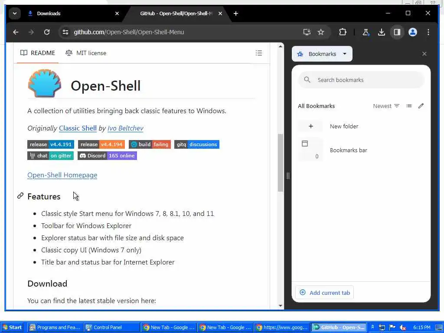Click the page scroll down arrow
Viewport: 444px width, 333px height.
[x=281, y=306]
